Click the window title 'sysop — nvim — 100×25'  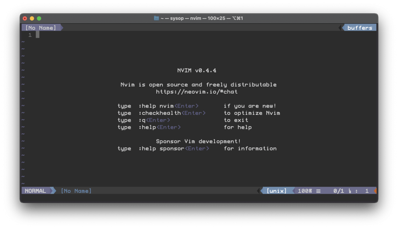[198, 18]
